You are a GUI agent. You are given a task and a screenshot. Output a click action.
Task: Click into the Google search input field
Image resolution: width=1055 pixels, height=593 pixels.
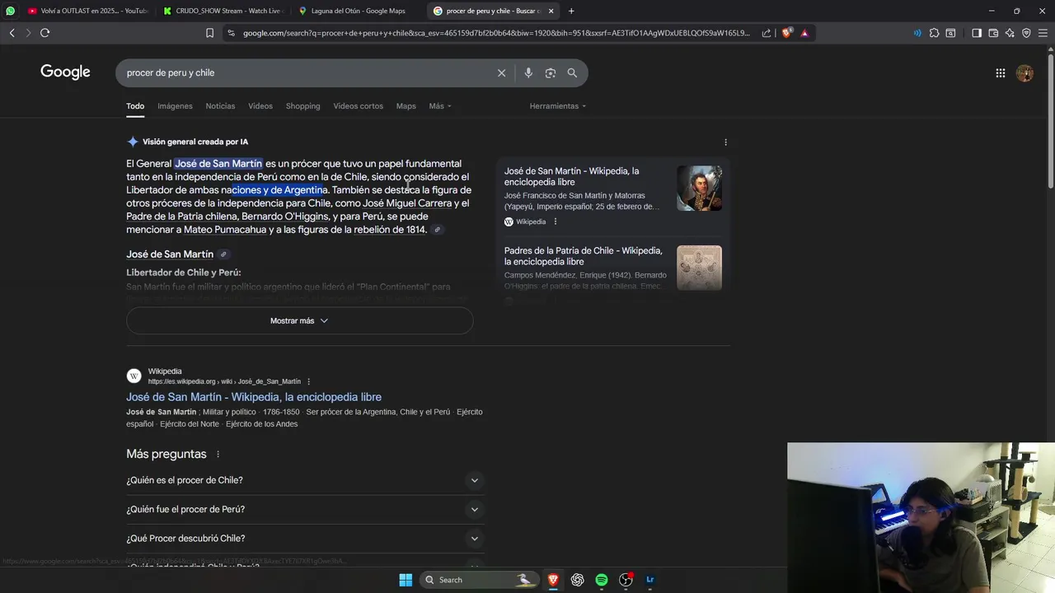pos(305,72)
